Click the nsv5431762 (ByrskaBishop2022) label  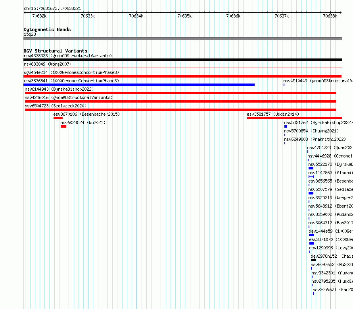tap(318, 122)
